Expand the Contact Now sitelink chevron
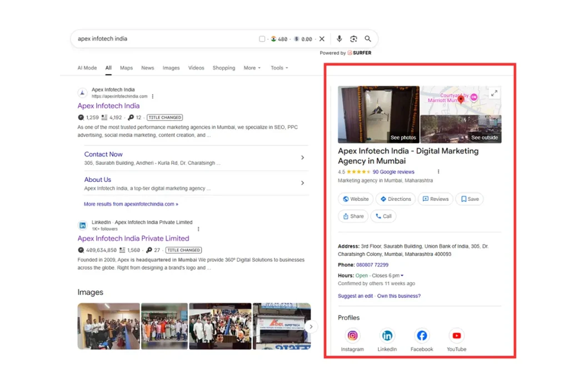 (302, 158)
